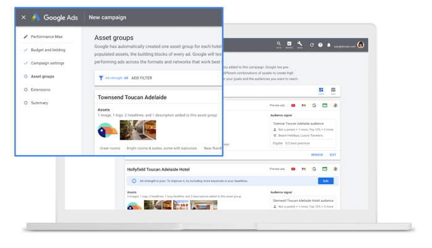Open the notifications bell
This screenshot has height=248, width=432.
point(329,45)
